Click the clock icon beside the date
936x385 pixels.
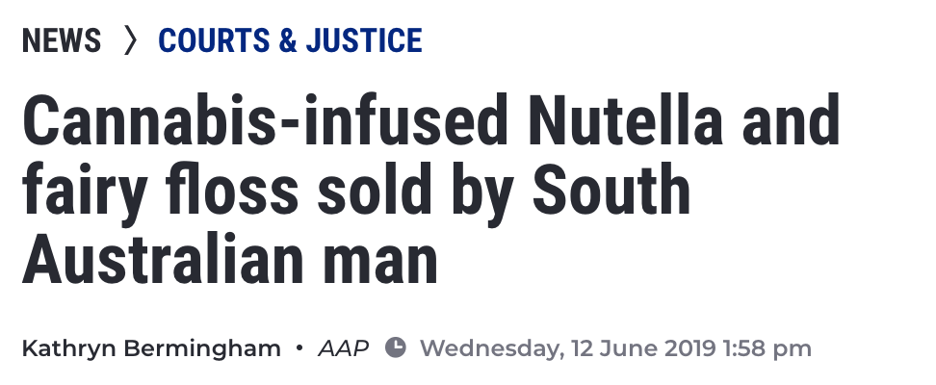tap(395, 347)
